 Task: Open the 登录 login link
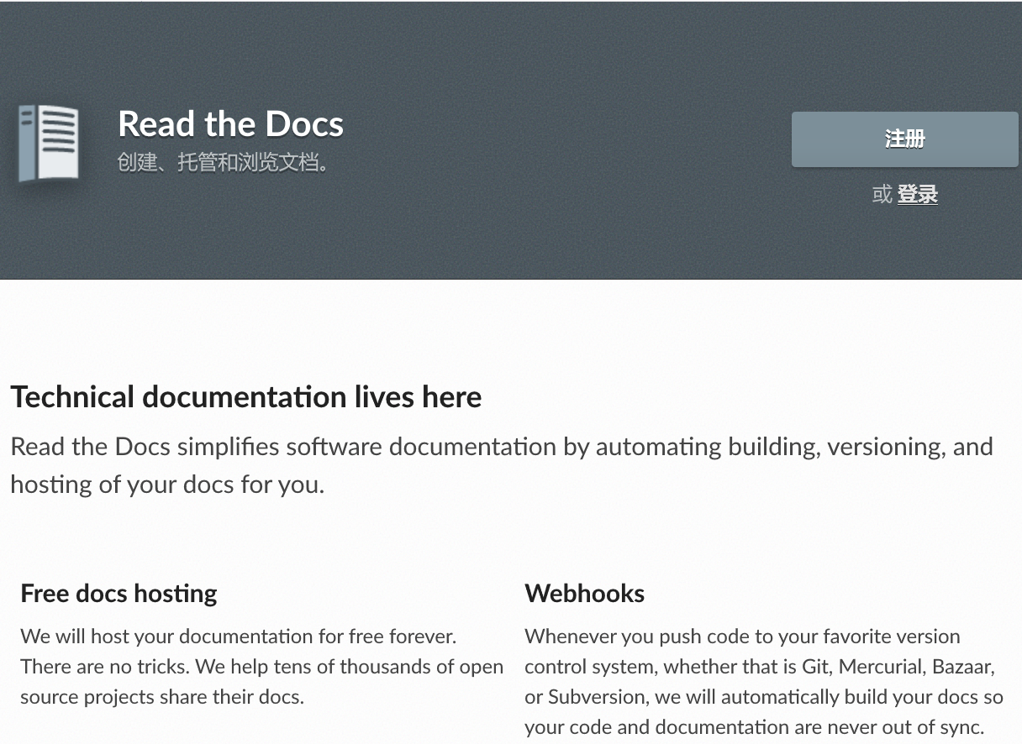pos(917,195)
